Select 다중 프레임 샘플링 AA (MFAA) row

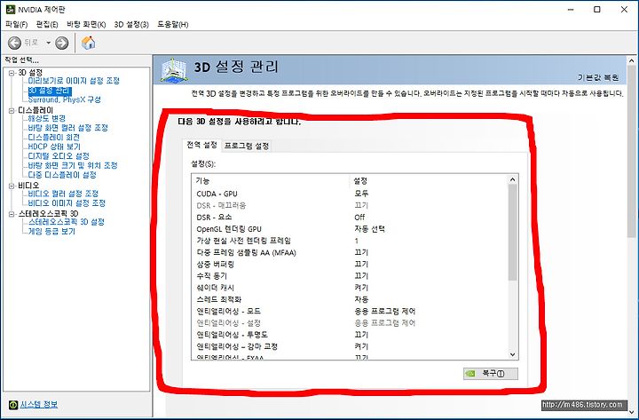click(x=350, y=253)
